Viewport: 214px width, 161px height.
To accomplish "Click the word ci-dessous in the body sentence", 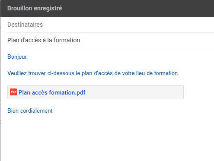I will click(61, 73).
